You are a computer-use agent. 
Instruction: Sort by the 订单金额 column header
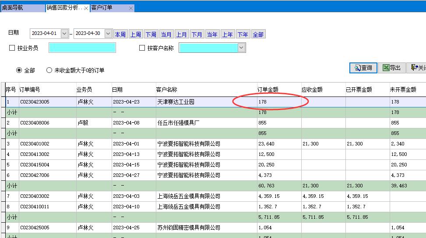(x=268, y=90)
